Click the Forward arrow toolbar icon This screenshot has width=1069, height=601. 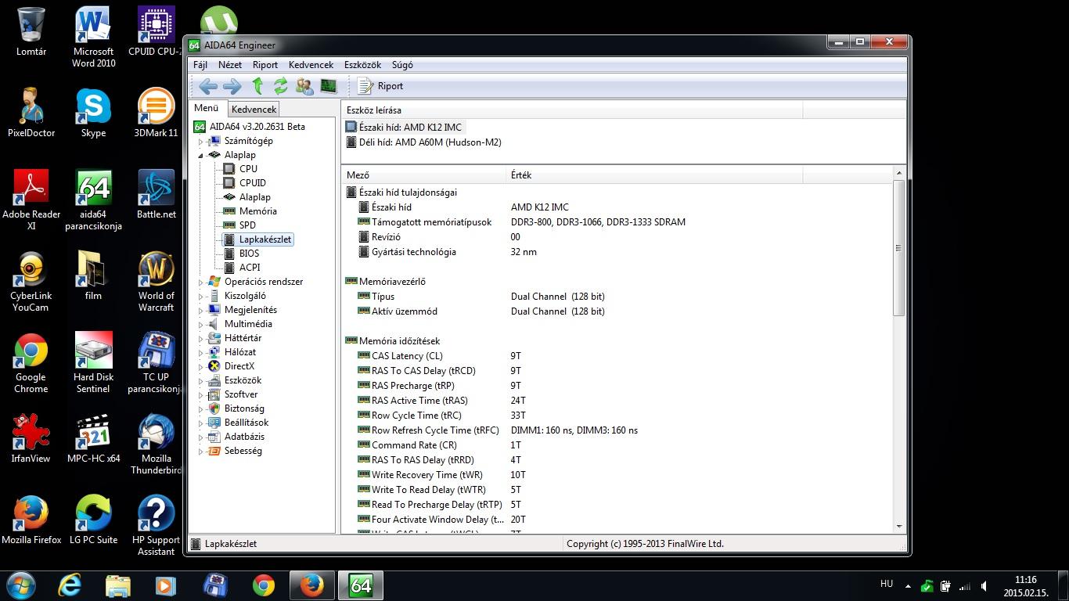232,86
